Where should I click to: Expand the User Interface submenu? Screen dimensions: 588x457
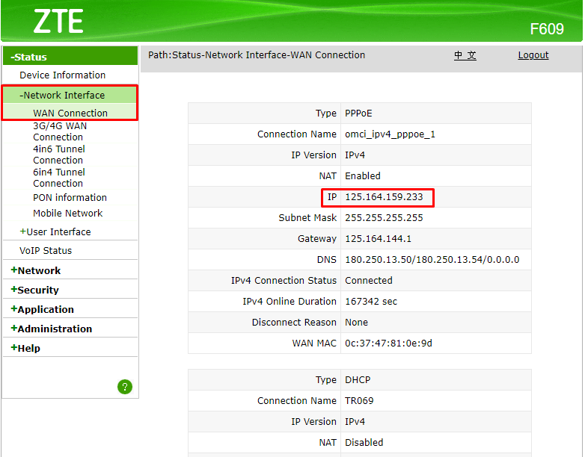(x=55, y=231)
